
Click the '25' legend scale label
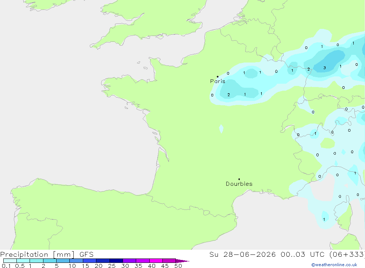112,266
